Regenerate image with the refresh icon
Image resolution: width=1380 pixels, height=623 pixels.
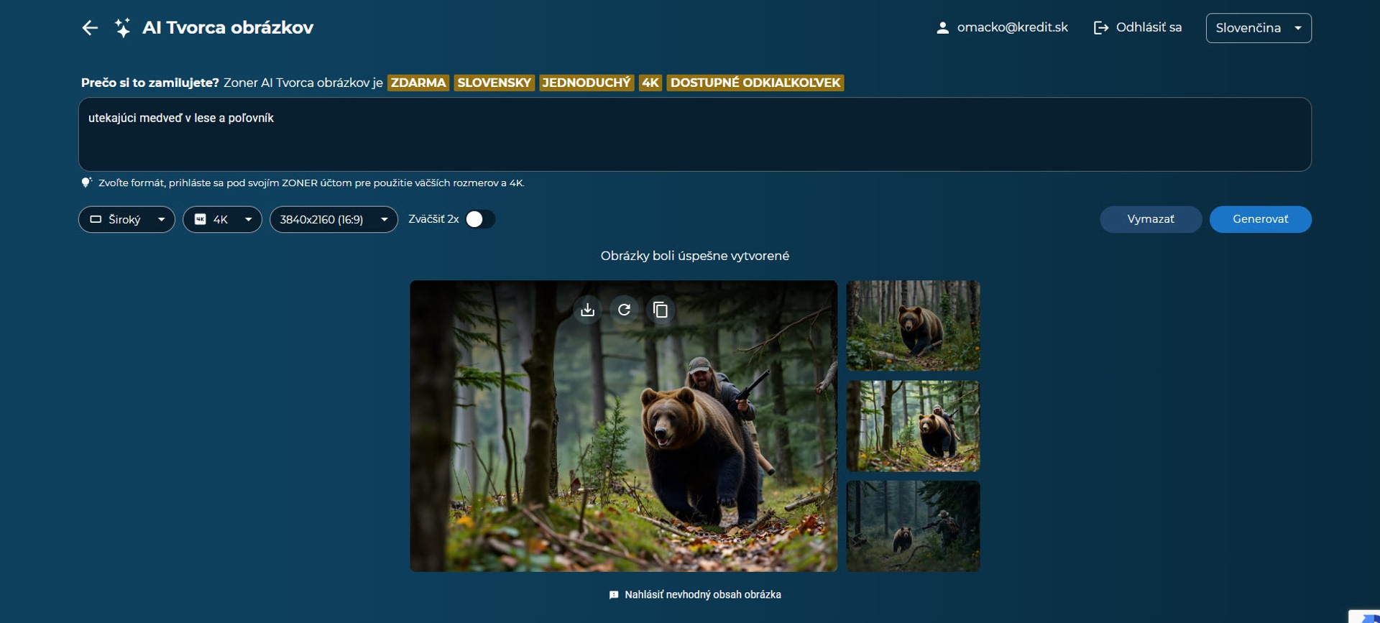(x=624, y=310)
